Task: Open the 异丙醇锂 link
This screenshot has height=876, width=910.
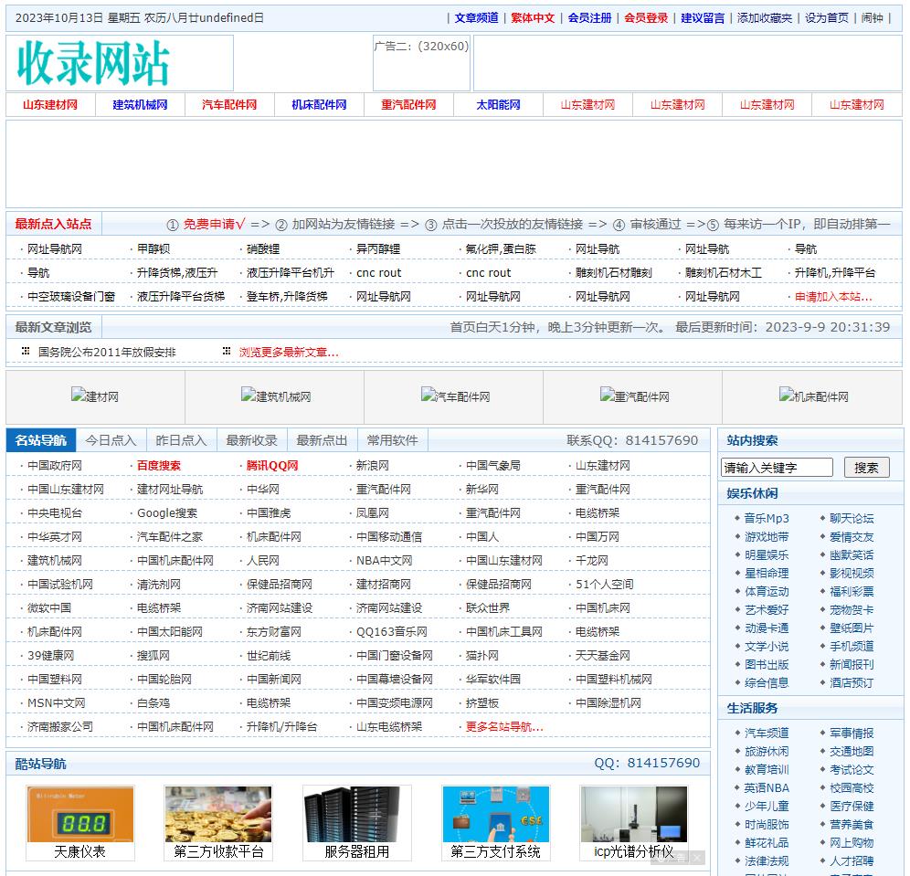Action: pos(378,248)
